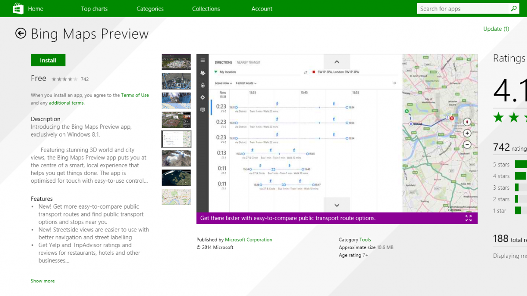The width and height of the screenshot is (527, 296).
Task: Click up chevron above route list
Action: (337, 62)
